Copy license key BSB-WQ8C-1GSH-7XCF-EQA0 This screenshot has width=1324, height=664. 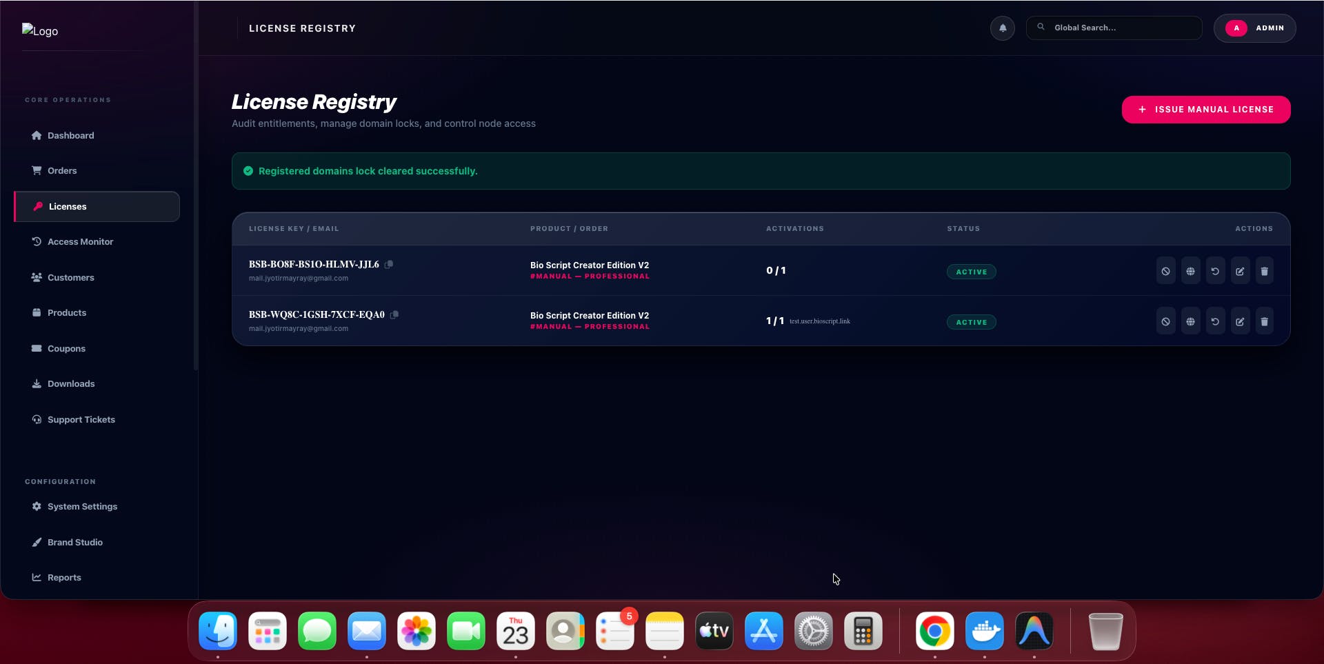click(394, 314)
